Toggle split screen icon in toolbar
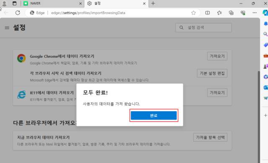The height and width of the screenshot is (163, 268). 208,13
